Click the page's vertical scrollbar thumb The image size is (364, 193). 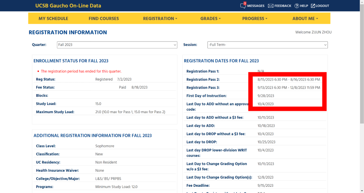pos(362,64)
